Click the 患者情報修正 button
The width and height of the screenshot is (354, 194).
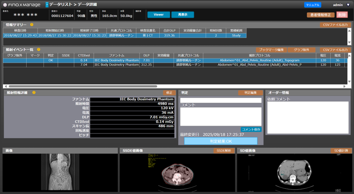click(x=320, y=15)
